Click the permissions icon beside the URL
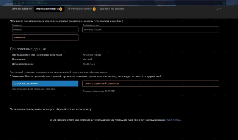This screenshot has width=238, height=140. [23, 3]
